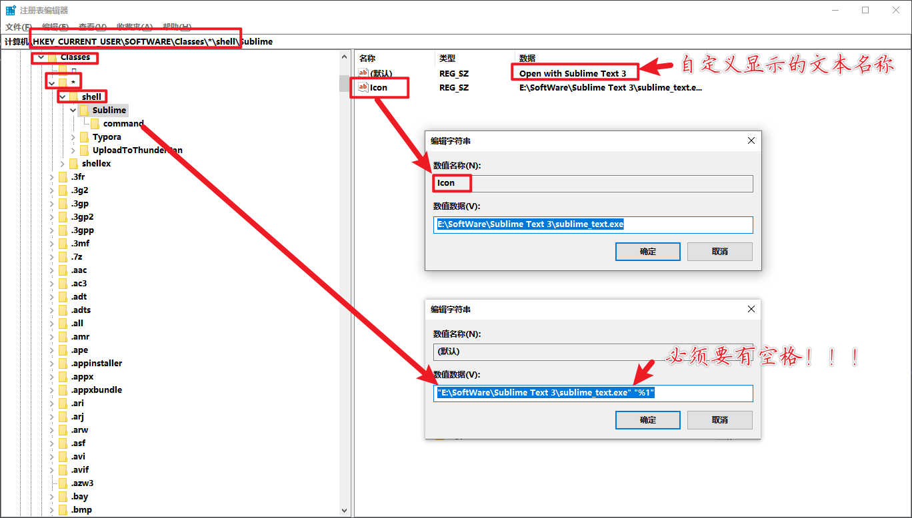Expand the shellex key node
This screenshot has width=912, height=518.
coord(63,163)
